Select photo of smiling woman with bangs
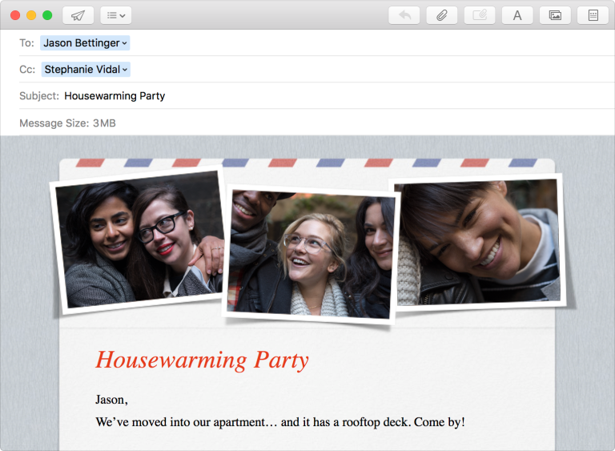Screen dimensions: 615x451 [478, 242]
